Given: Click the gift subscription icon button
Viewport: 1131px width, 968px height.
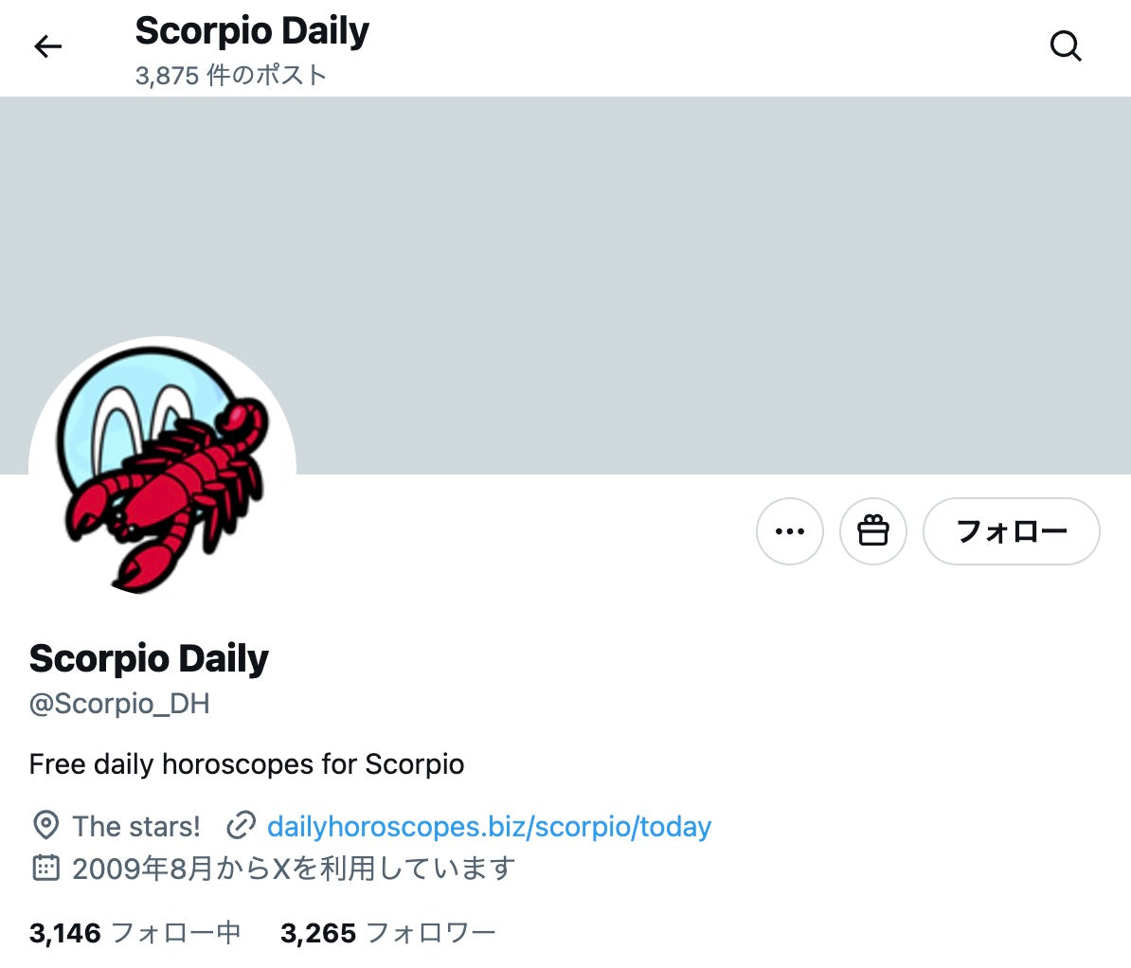Looking at the screenshot, I should click(872, 531).
